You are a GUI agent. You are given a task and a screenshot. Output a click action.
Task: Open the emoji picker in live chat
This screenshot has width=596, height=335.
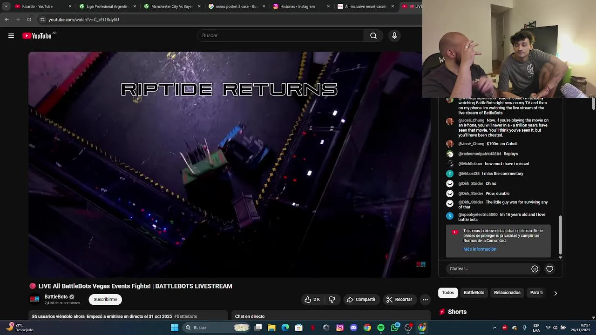click(x=535, y=269)
